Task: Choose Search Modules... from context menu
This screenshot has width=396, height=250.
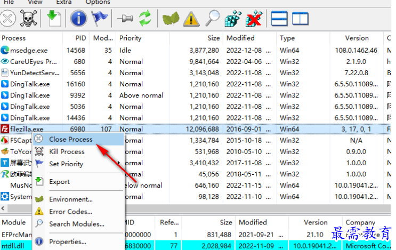Action: click(x=78, y=224)
